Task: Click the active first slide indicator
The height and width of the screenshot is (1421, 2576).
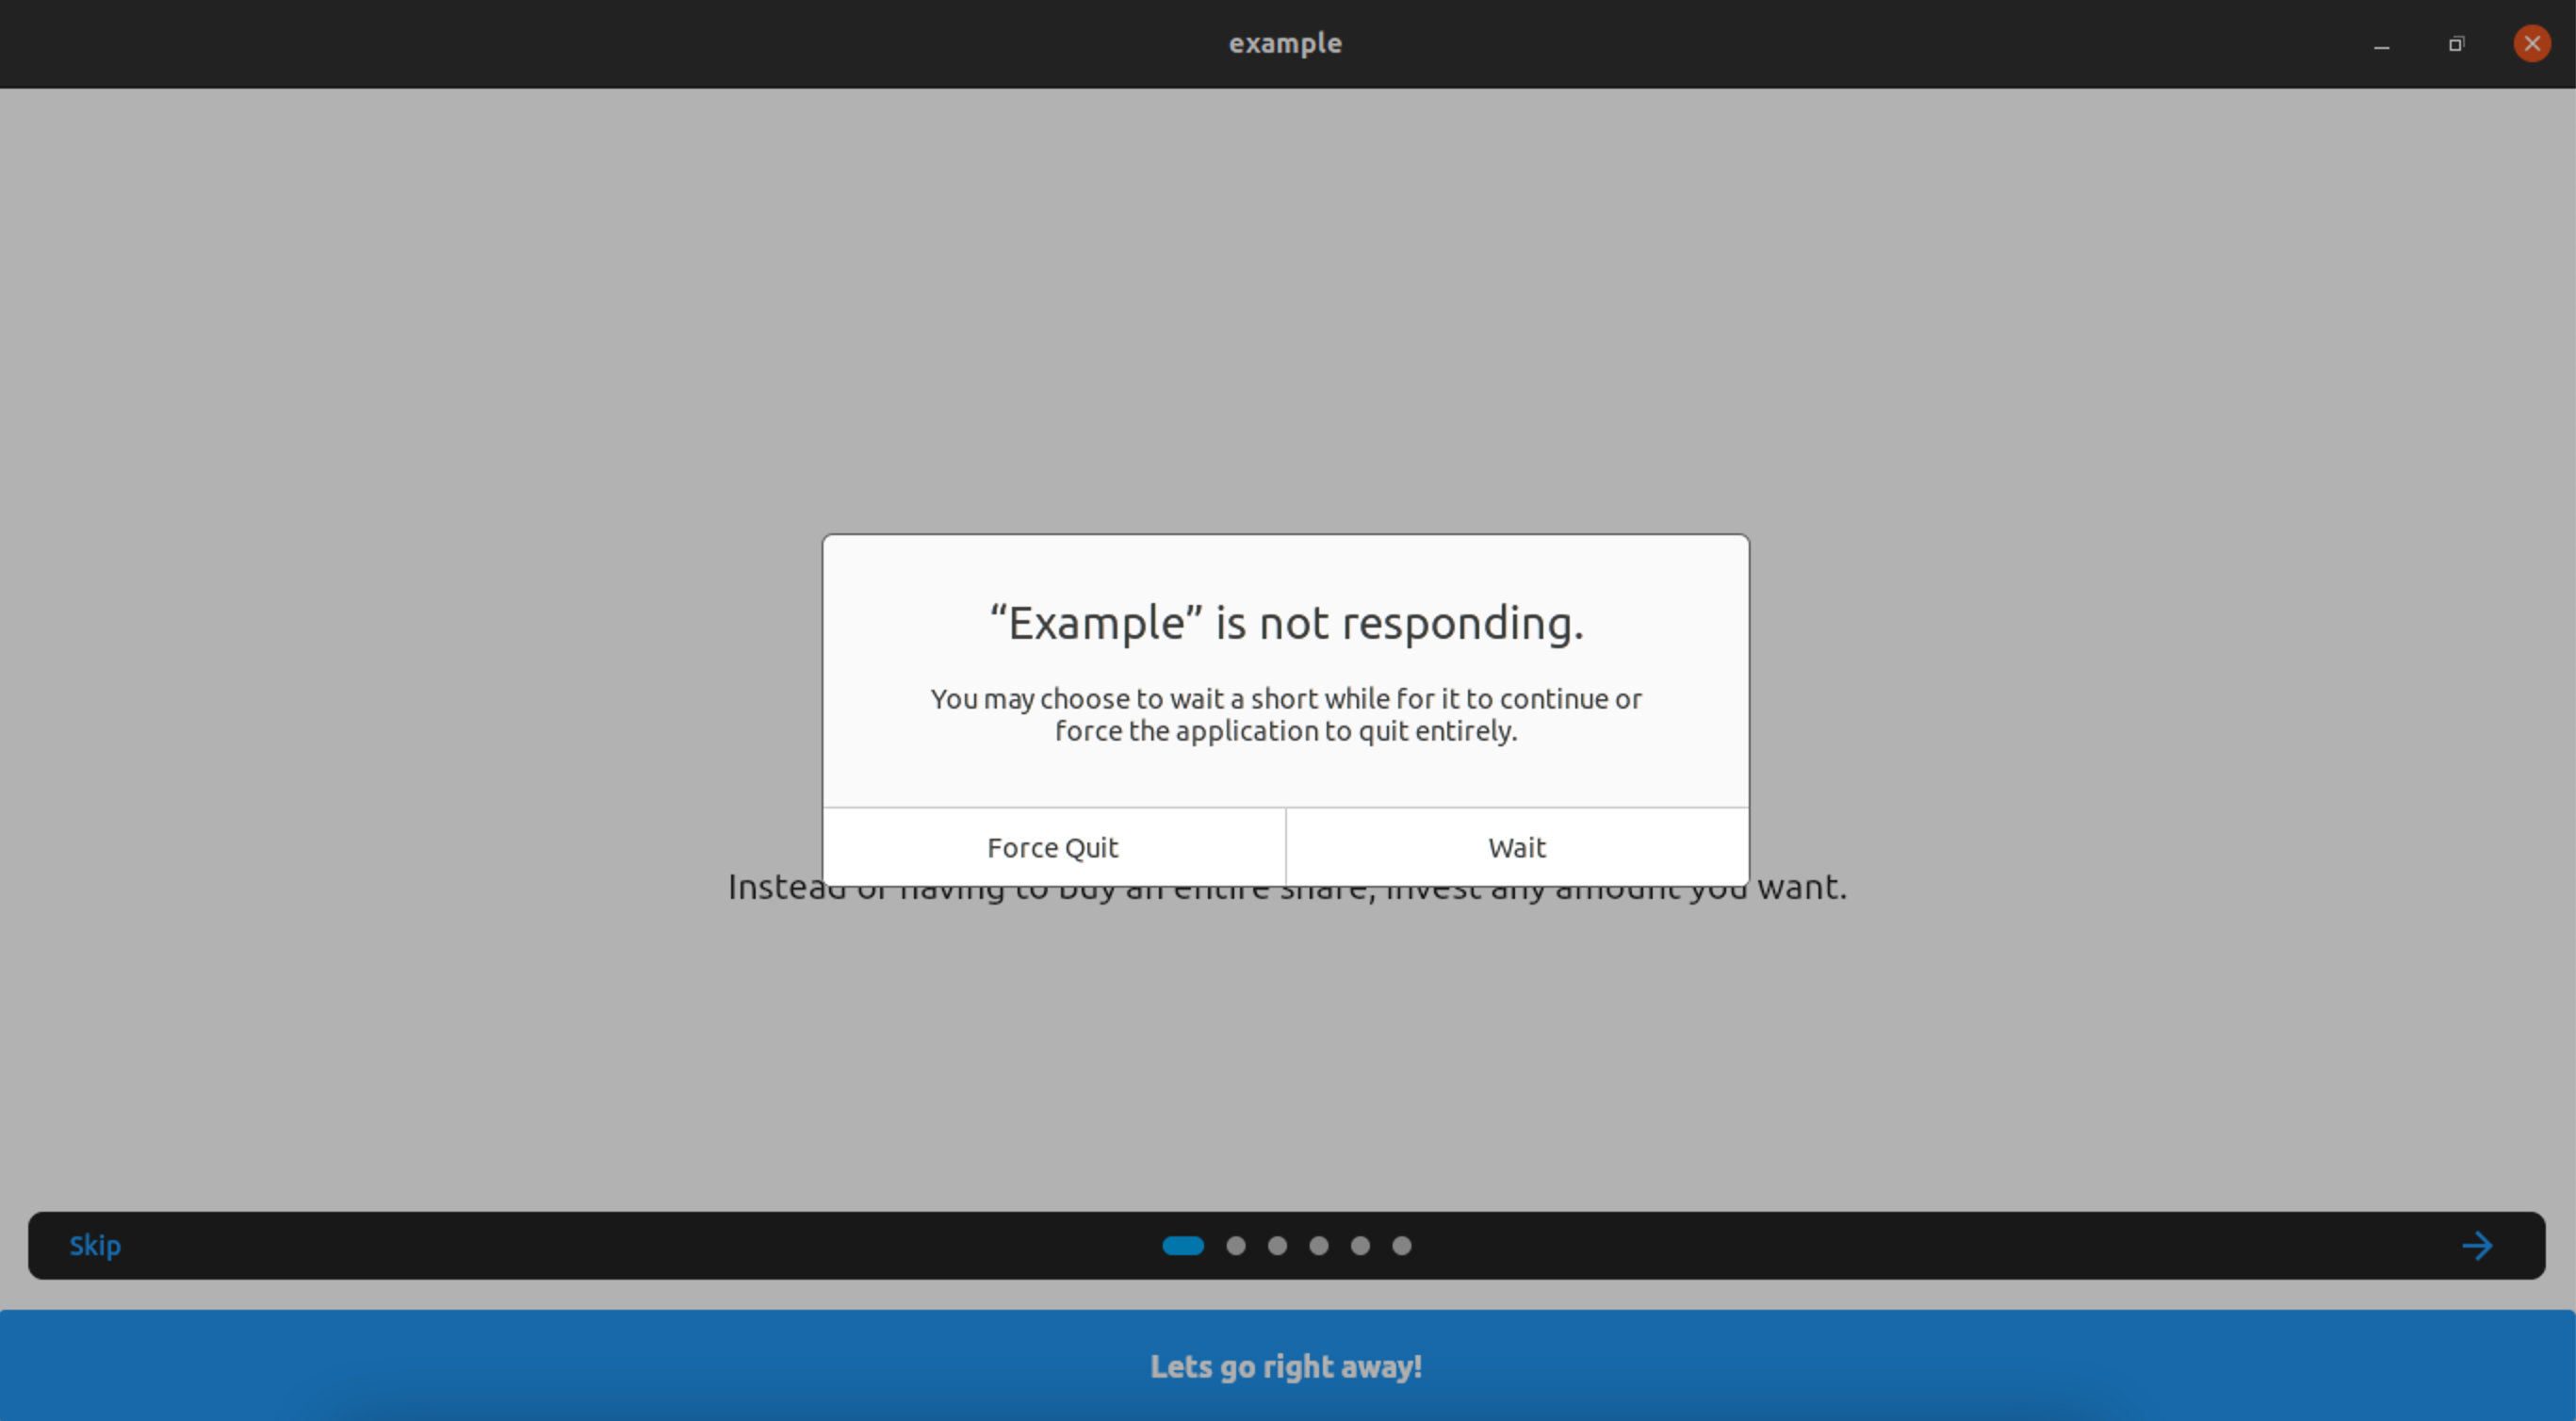Action: [x=1184, y=1246]
